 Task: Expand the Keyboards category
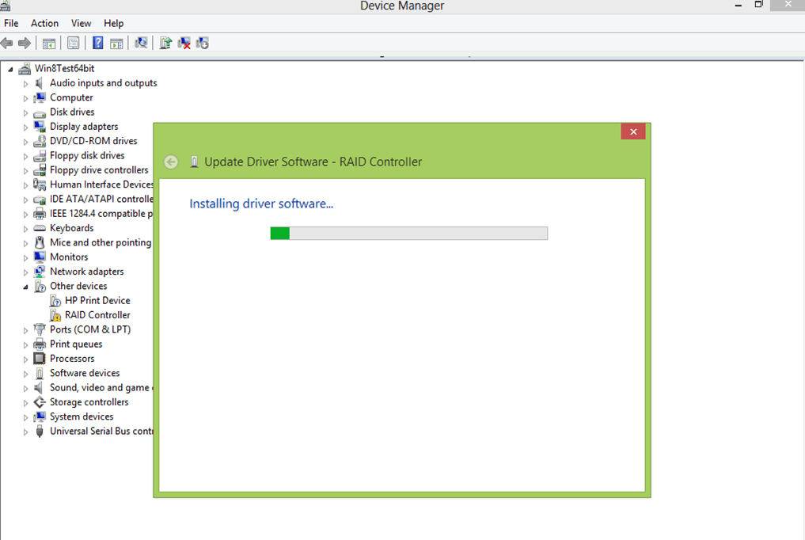25,229
